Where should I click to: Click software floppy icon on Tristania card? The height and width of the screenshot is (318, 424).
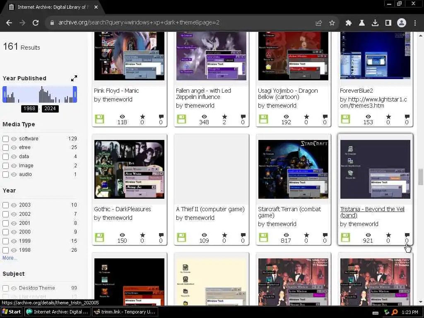click(345, 237)
